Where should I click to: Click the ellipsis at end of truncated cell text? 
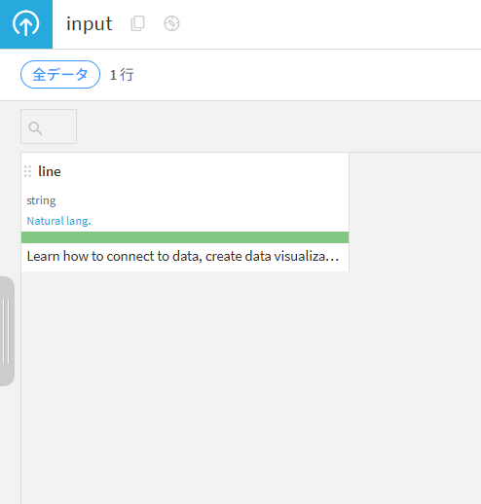[332, 258]
